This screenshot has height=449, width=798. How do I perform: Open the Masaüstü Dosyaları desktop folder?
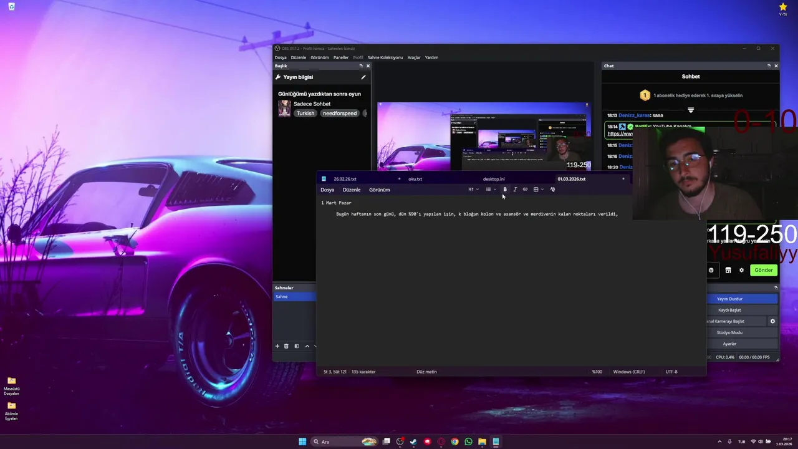11,386
